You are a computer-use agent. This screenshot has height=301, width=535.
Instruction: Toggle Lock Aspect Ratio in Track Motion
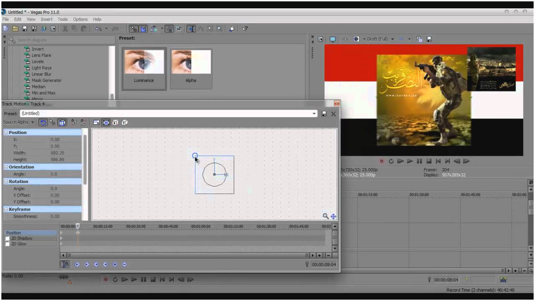point(96,122)
